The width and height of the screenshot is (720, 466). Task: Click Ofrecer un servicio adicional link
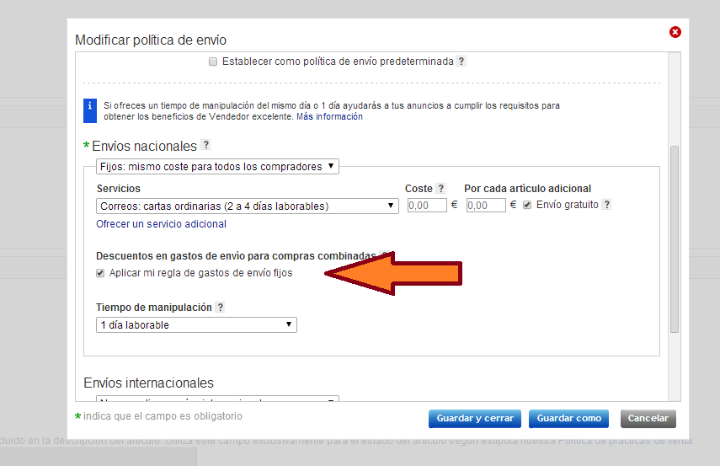[x=162, y=224]
